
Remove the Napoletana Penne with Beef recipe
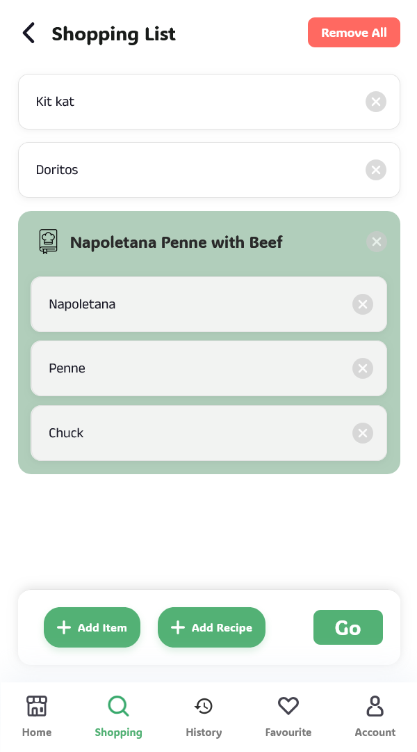coord(377,242)
